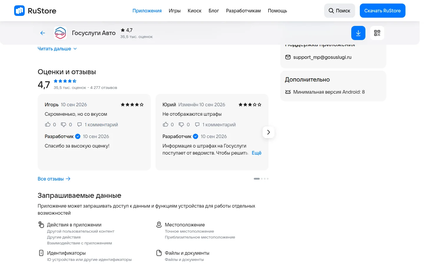Screen dimensions: 424x265
Task: Click the Точное местоположение permission text
Action: (189, 231)
